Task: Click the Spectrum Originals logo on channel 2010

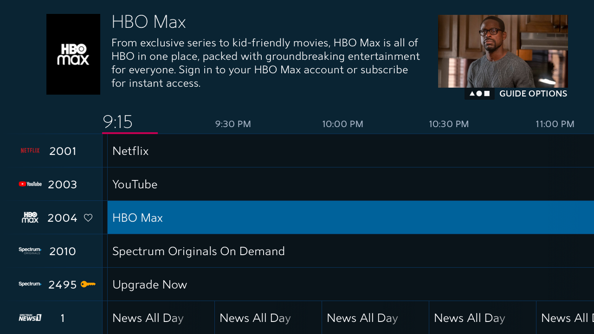Action: [30, 251]
